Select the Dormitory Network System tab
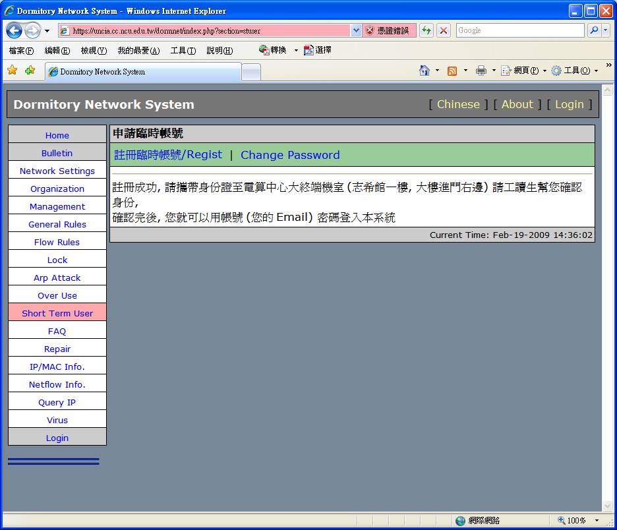Image resolution: width=617 pixels, height=530 pixels. coord(142,72)
